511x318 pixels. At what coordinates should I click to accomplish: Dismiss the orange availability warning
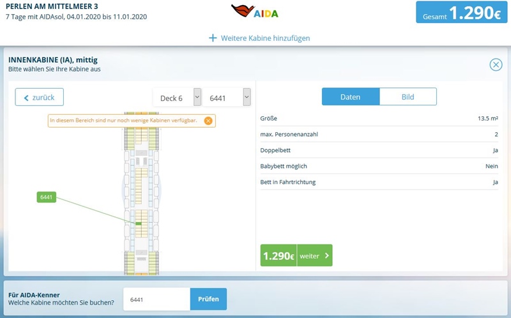(x=208, y=121)
